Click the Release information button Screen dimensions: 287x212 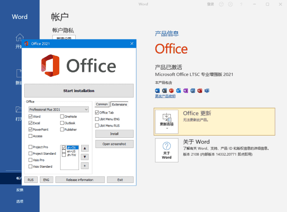[x=80, y=180]
